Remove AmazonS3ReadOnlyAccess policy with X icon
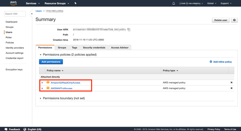Image resolution: width=241 pixels, height=131 pixels. coord(231,83)
